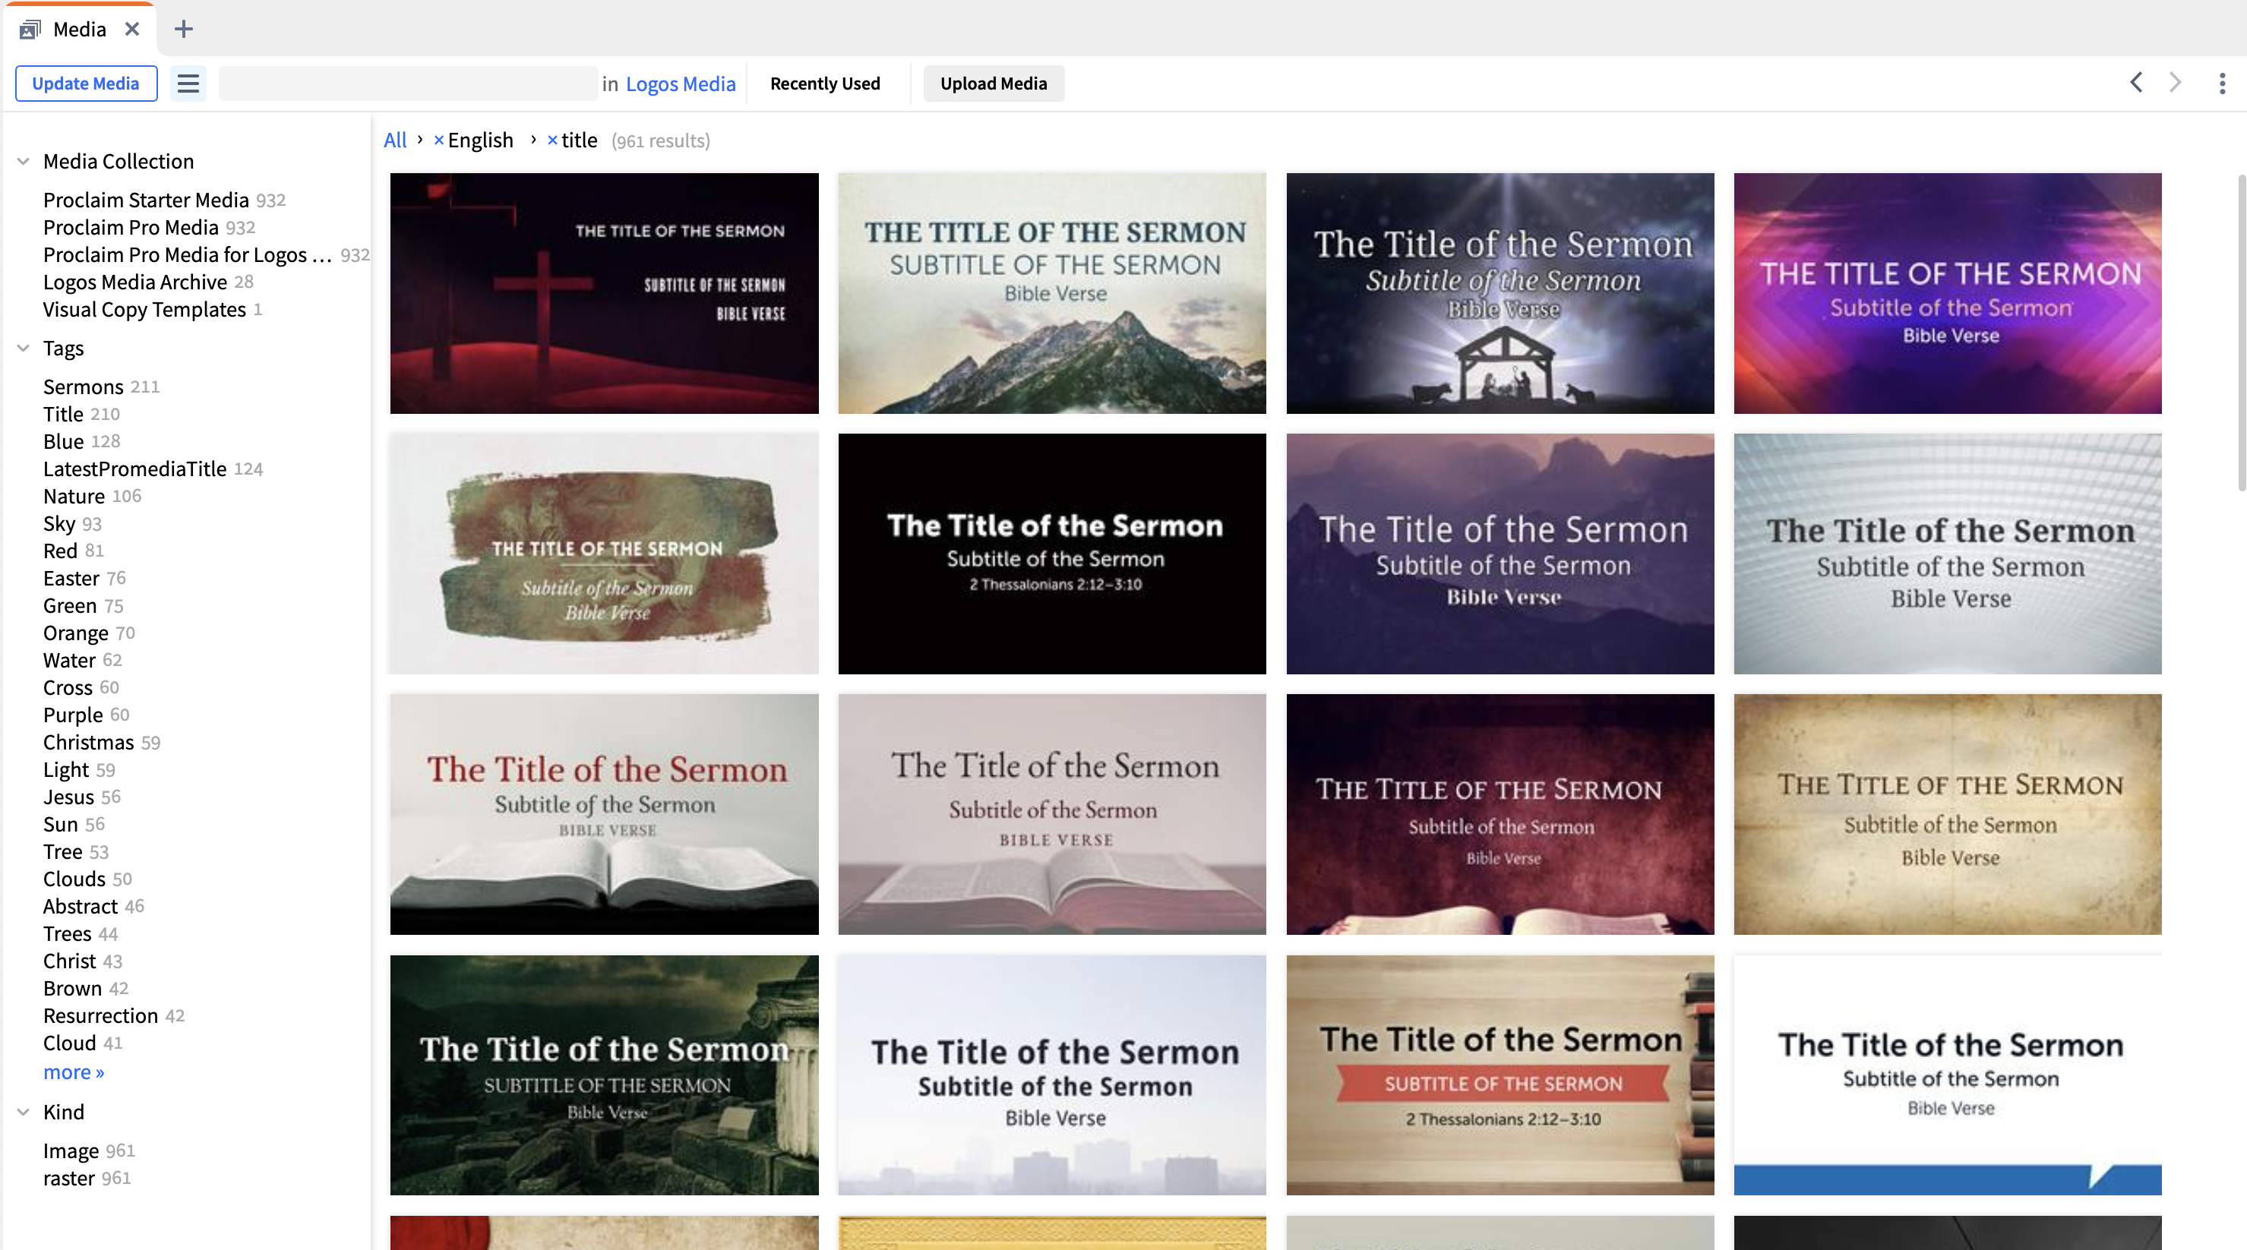Collapse the Media Collection section

(24, 161)
